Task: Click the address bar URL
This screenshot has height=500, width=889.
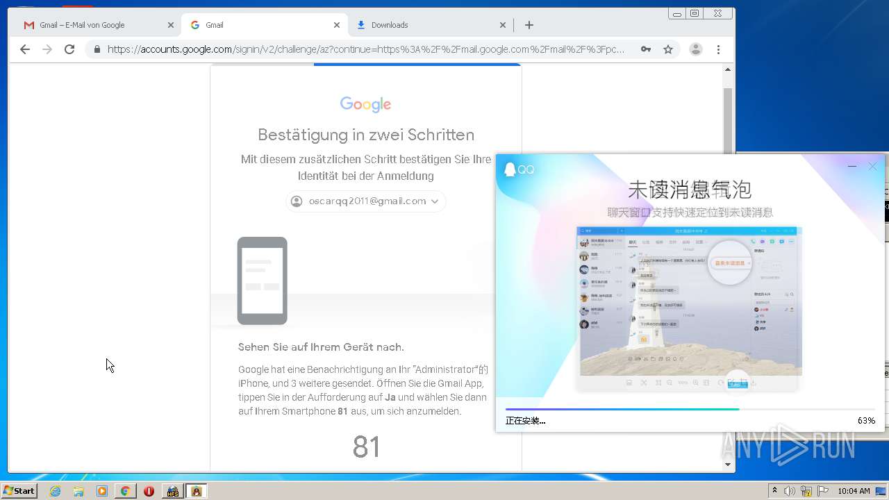Action: pyautogui.click(x=366, y=49)
